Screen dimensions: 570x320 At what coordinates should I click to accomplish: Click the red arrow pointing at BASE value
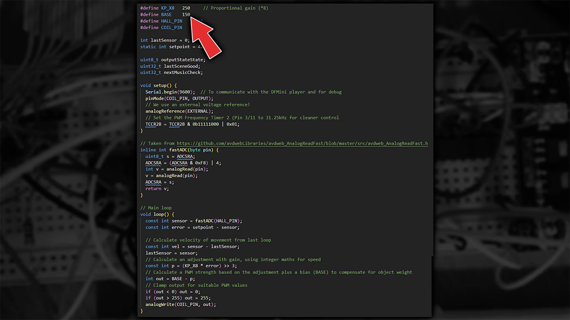[206, 39]
